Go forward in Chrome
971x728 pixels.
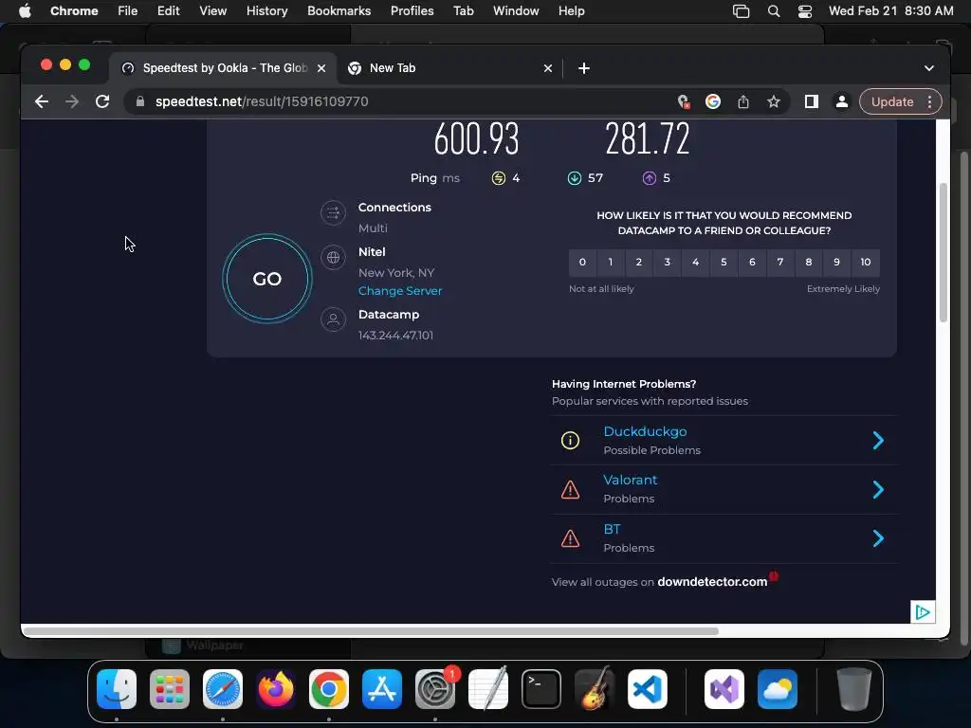point(72,101)
